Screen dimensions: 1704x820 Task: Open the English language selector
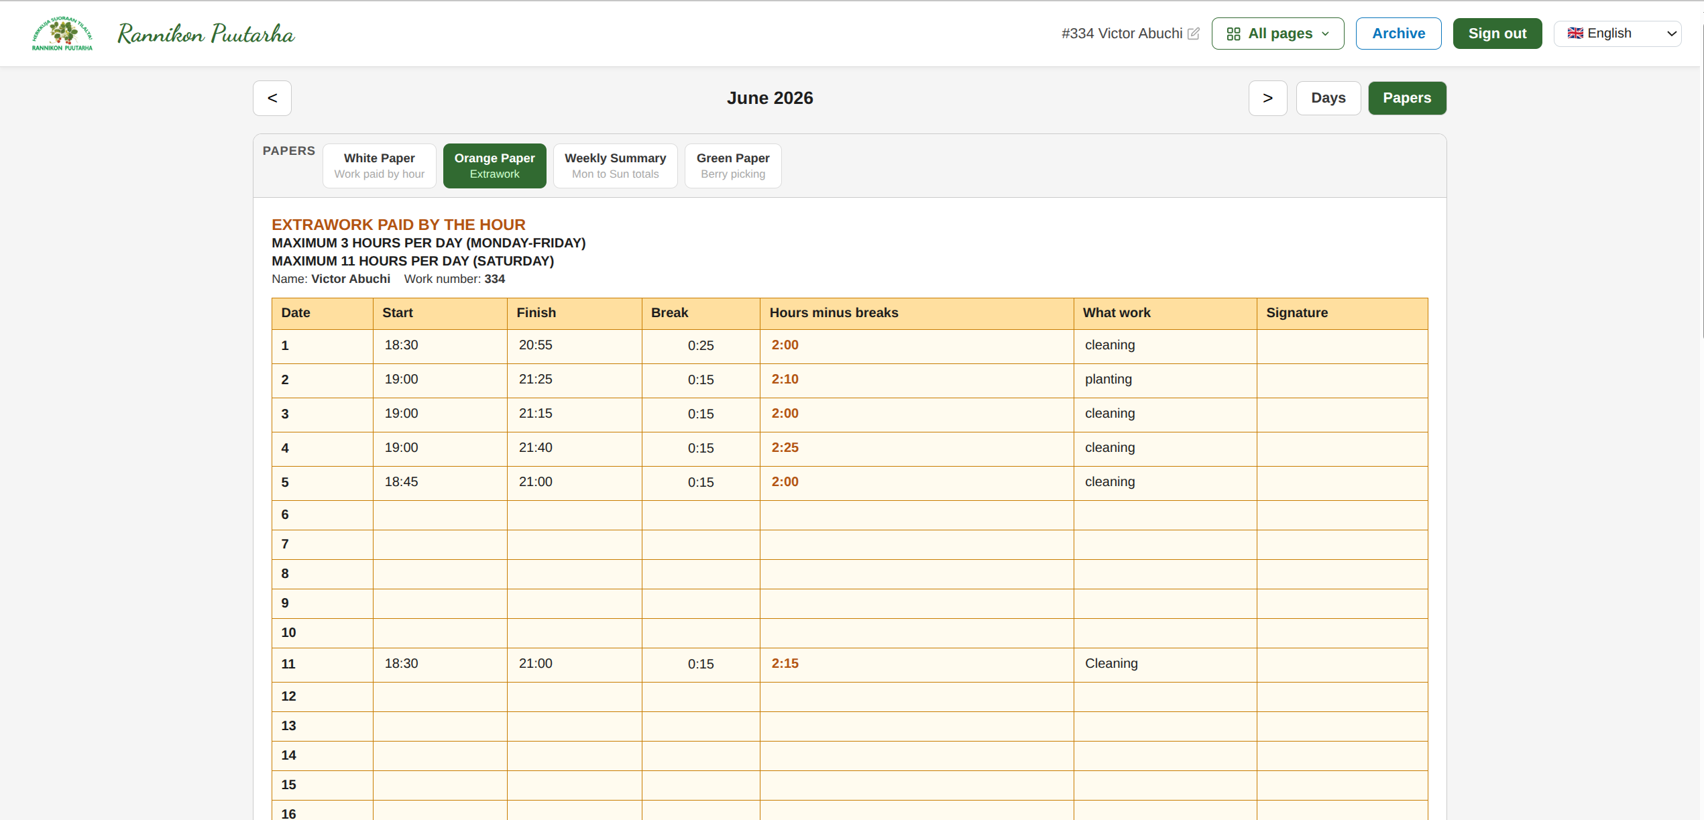[1617, 34]
